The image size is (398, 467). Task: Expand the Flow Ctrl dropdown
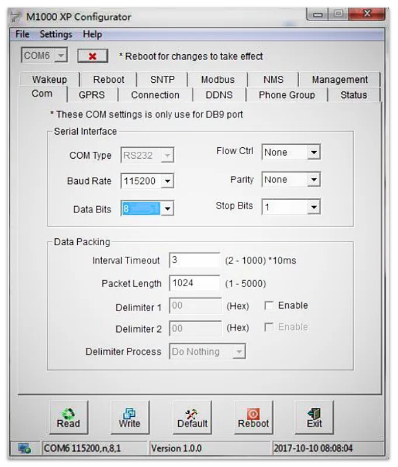pyautogui.click(x=314, y=153)
